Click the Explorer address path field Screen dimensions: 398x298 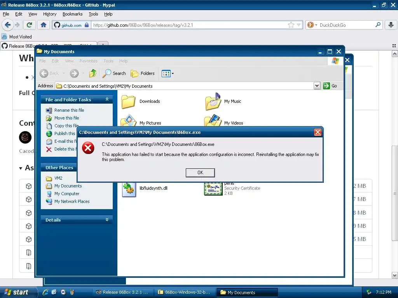[184, 86]
